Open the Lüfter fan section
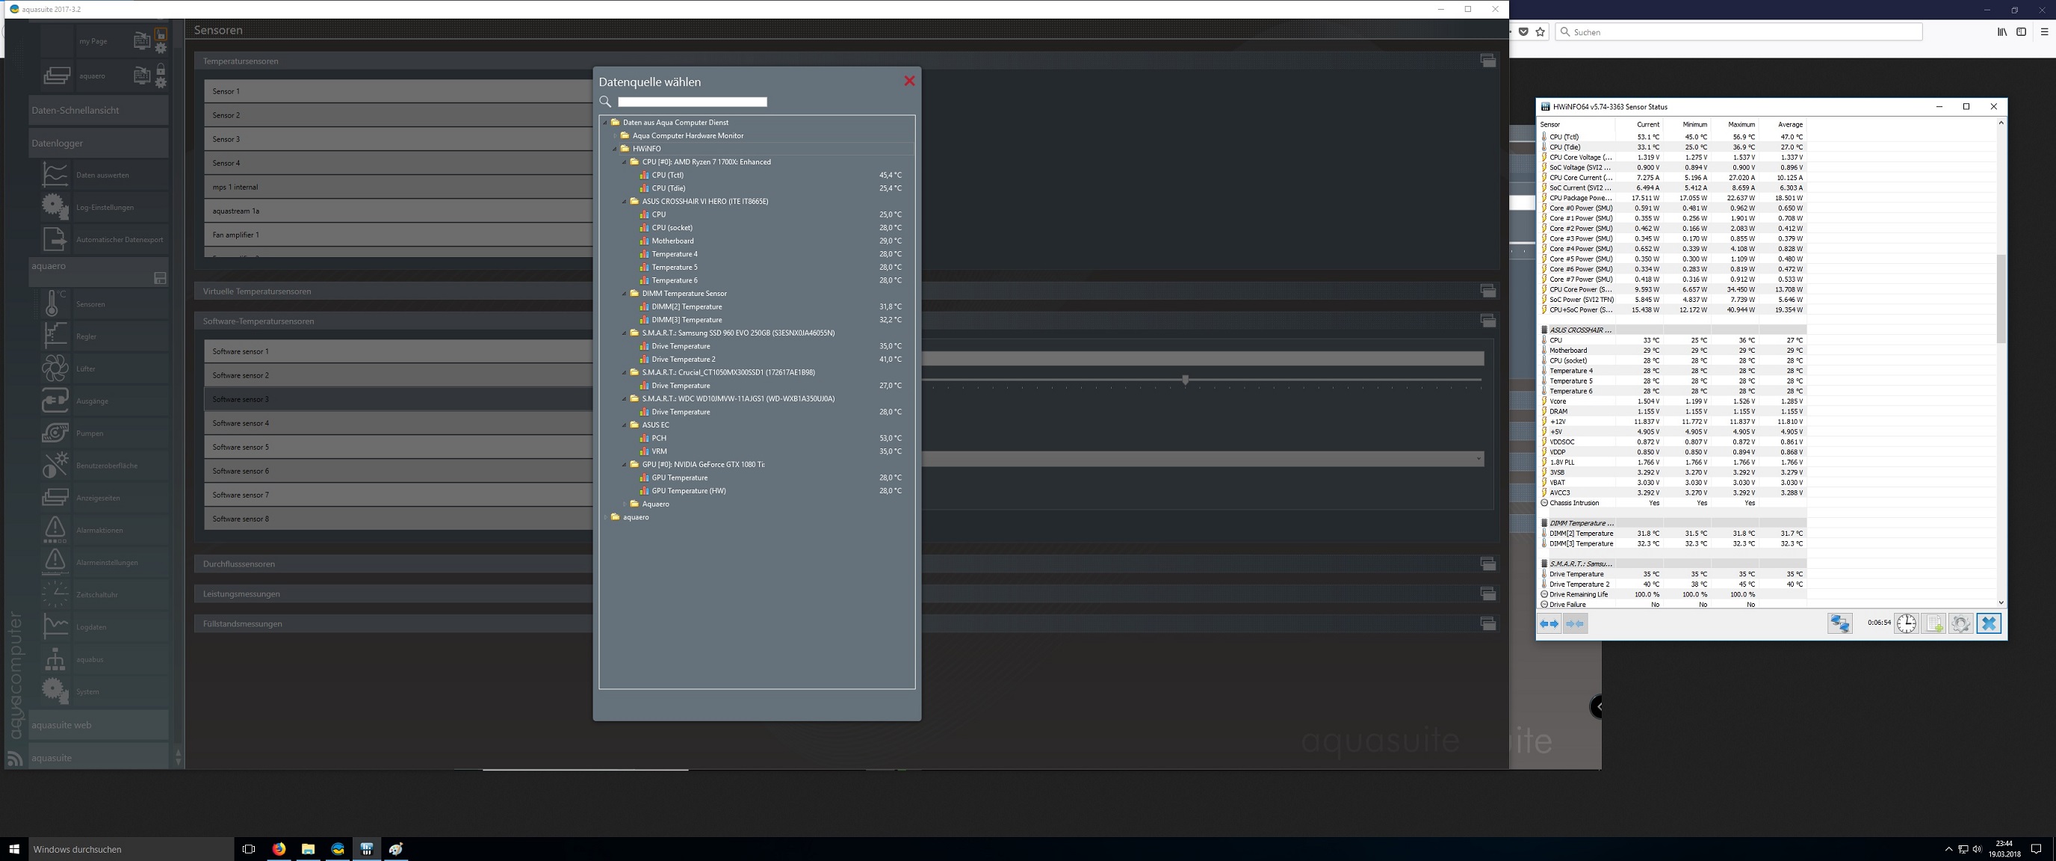This screenshot has height=861, width=2056. [x=86, y=369]
